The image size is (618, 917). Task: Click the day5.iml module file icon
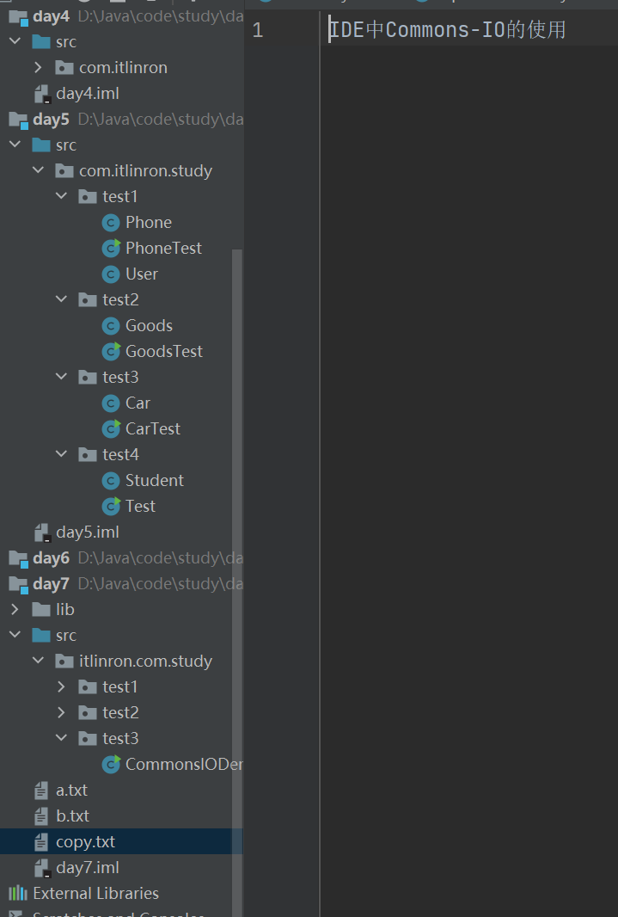tap(41, 532)
